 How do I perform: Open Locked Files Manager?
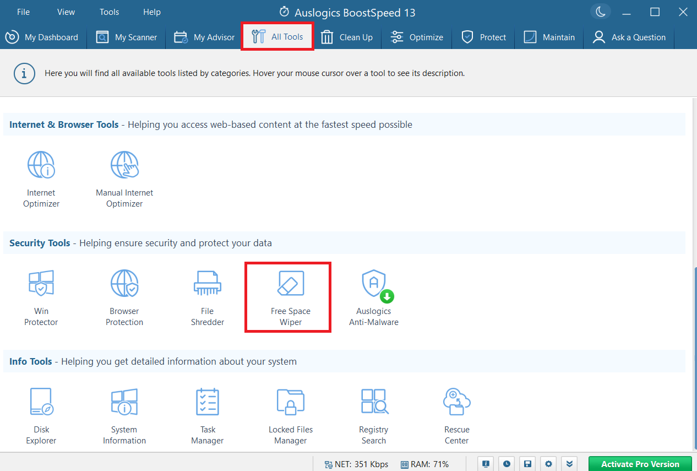pos(291,416)
